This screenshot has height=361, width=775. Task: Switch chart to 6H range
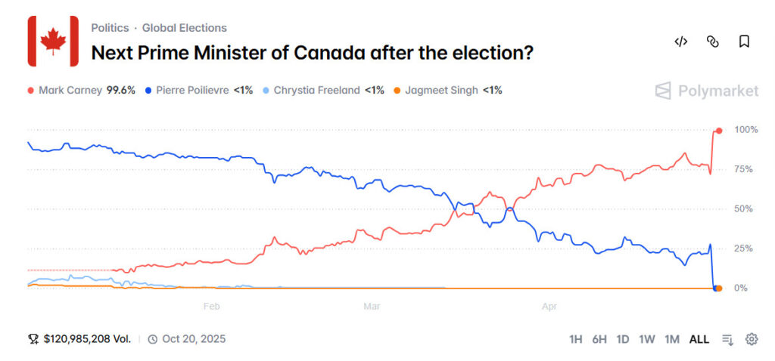coord(599,339)
